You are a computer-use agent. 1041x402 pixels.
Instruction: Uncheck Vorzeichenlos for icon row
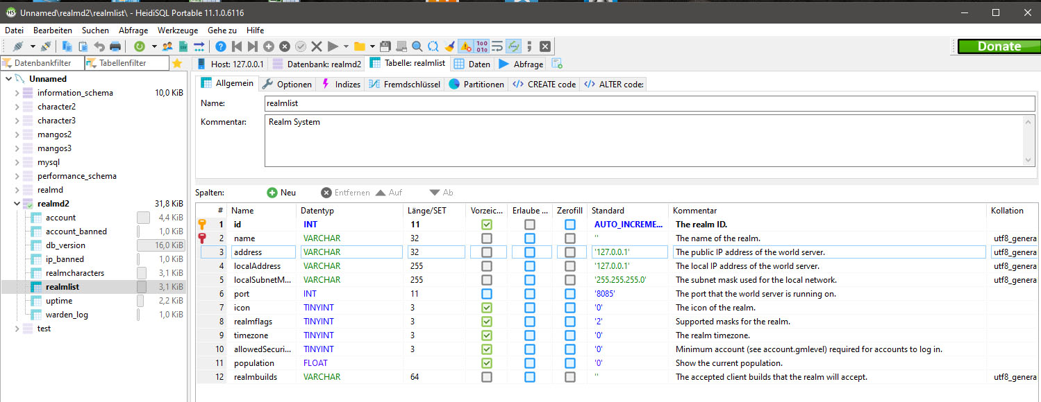click(487, 308)
